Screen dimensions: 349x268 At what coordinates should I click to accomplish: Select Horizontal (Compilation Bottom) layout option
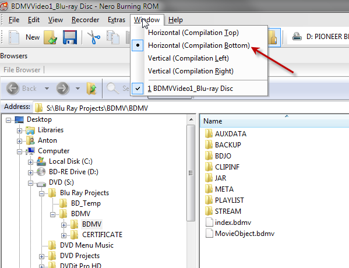[199, 45]
